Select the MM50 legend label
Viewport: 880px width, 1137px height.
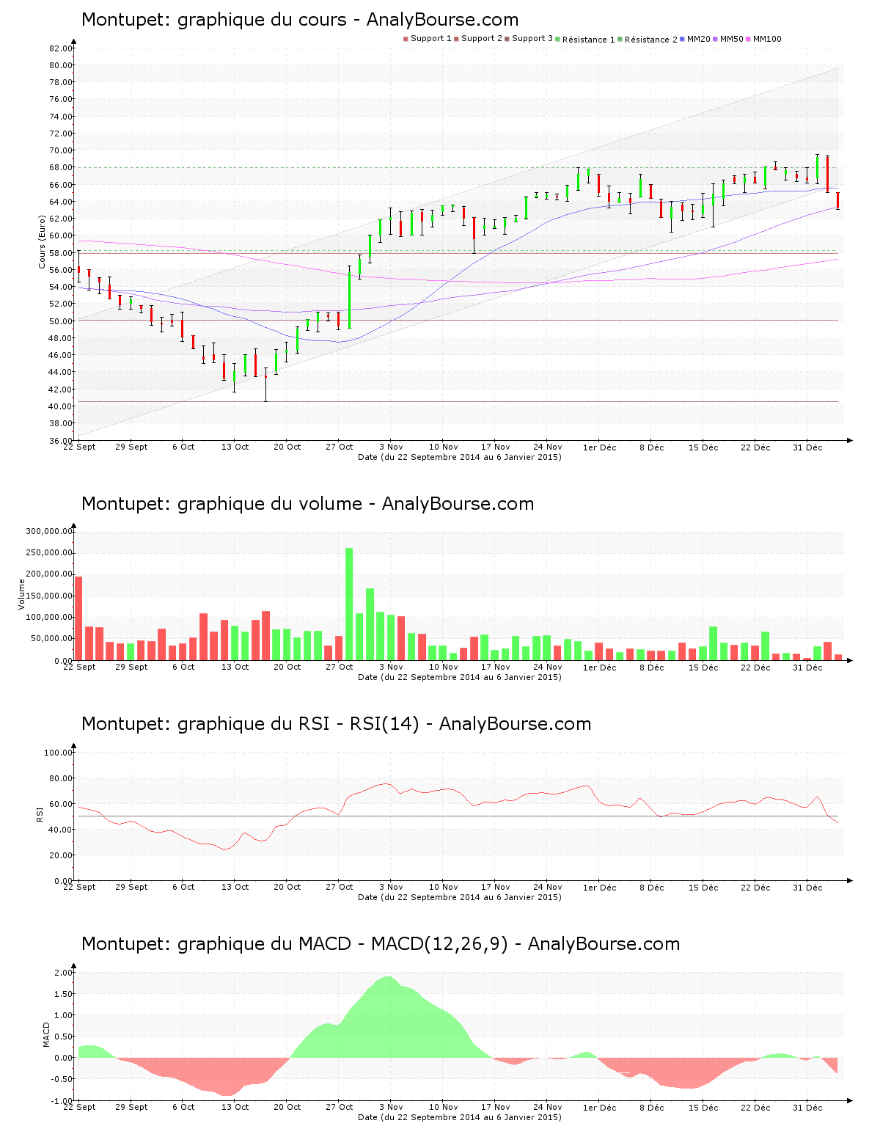(x=732, y=39)
